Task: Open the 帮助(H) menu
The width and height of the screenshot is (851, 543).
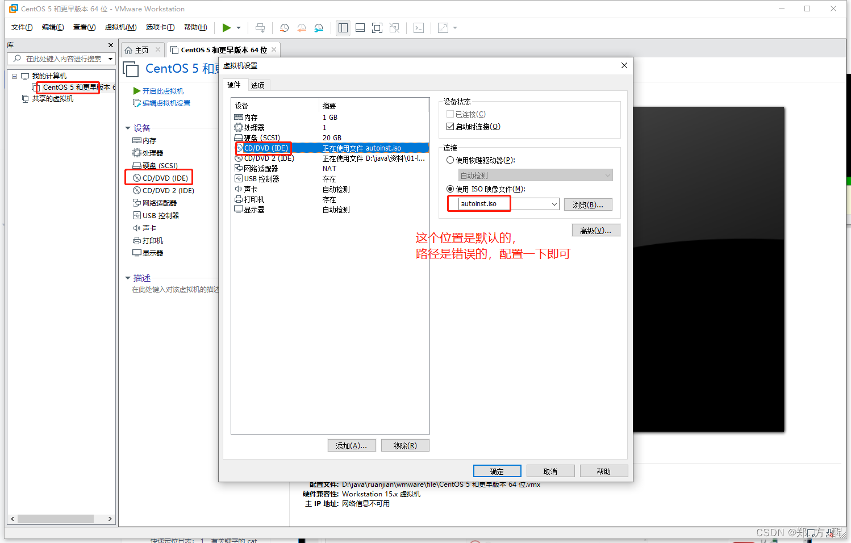Action: click(195, 27)
